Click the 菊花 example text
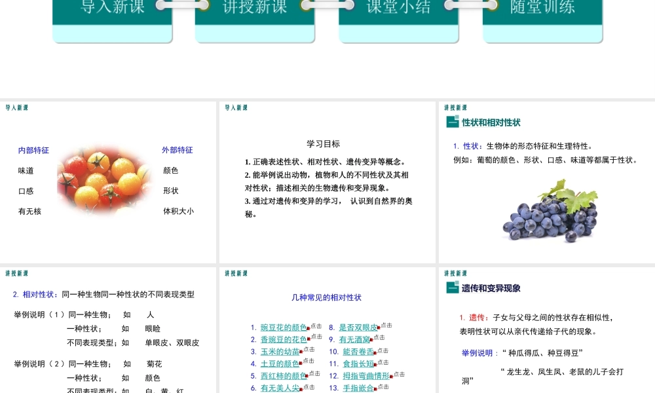 (154, 364)
